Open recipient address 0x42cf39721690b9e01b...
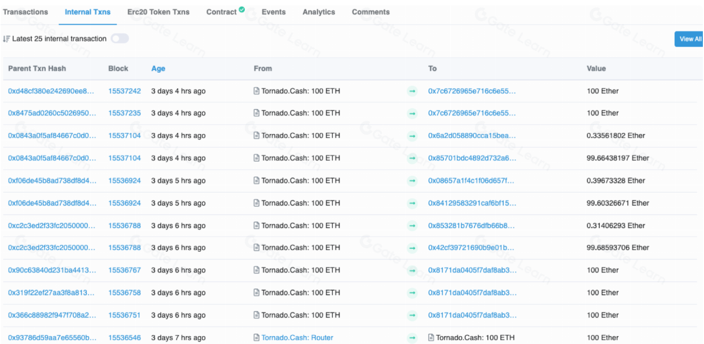This screenshot has width=704, height=344. [x=472, y=248]
